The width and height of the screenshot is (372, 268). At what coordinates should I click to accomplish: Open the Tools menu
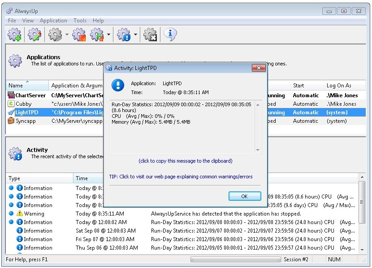[80, 21]
